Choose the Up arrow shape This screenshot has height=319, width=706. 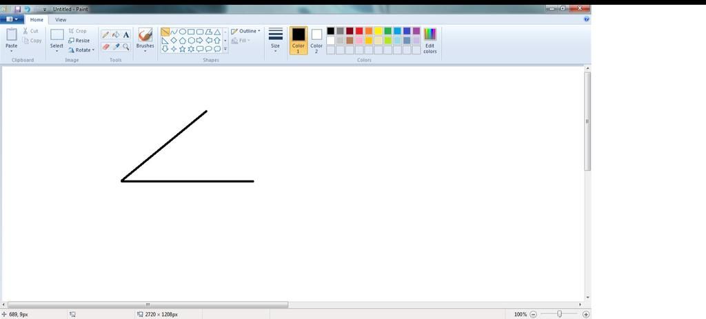click(217, 41)
